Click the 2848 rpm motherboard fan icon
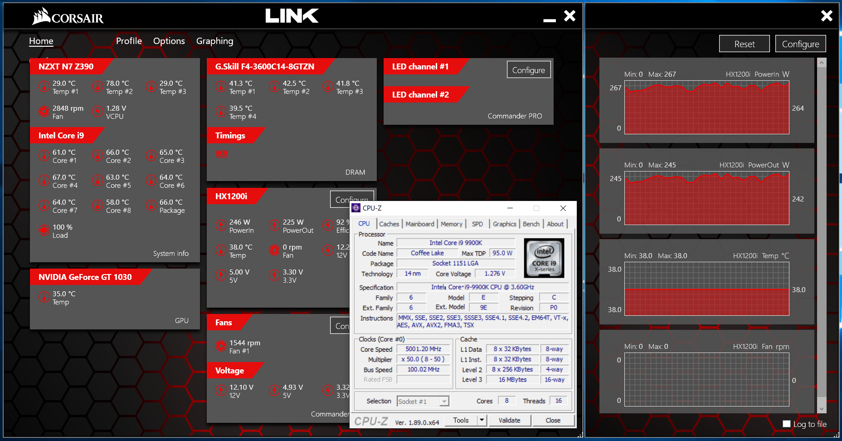 tap(44, 111)
